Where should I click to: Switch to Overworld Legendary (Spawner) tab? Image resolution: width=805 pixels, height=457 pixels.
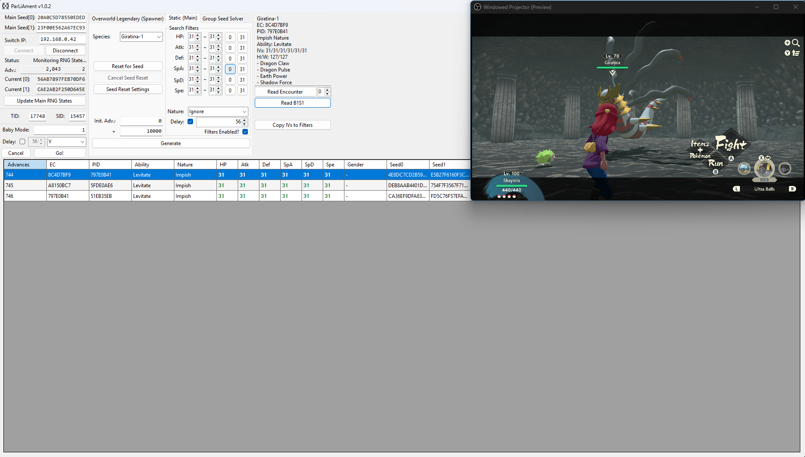click(128, 19)
